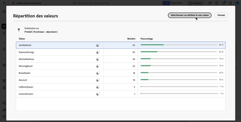Image resolution: width=241 pixels, height=122 pixels.
Task: Click the MochaMadness 13 % progress bar
Action: (x=179, y=59)
